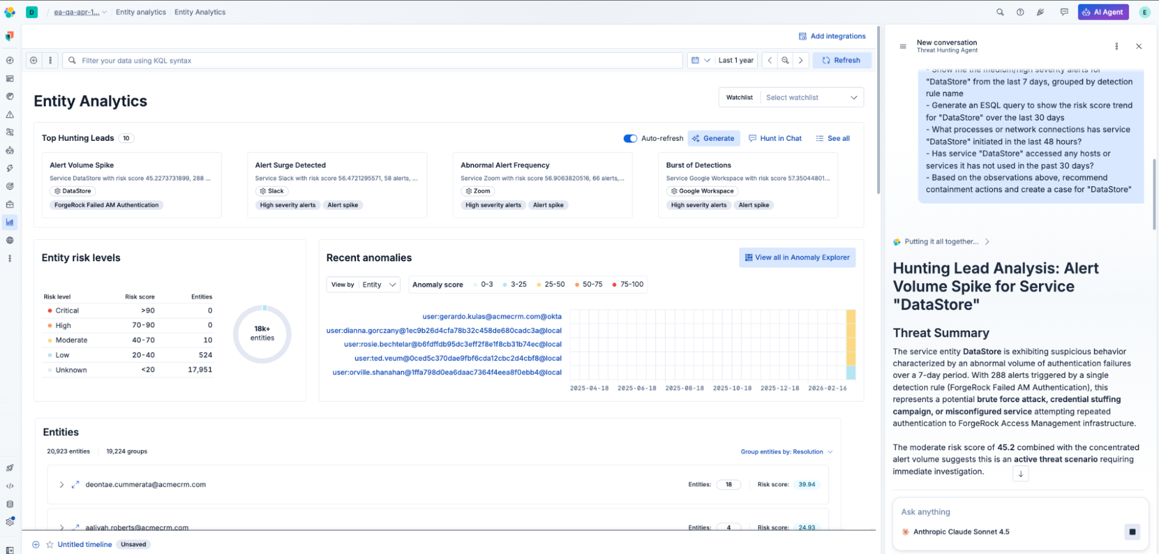The width and height of the screenshot is (1159, 554).
Task: Open the gear settings icon in sidebar
Action: [x=10, y=522]
